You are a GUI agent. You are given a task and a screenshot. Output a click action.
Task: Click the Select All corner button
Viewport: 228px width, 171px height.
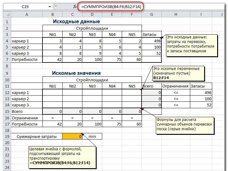7,14
